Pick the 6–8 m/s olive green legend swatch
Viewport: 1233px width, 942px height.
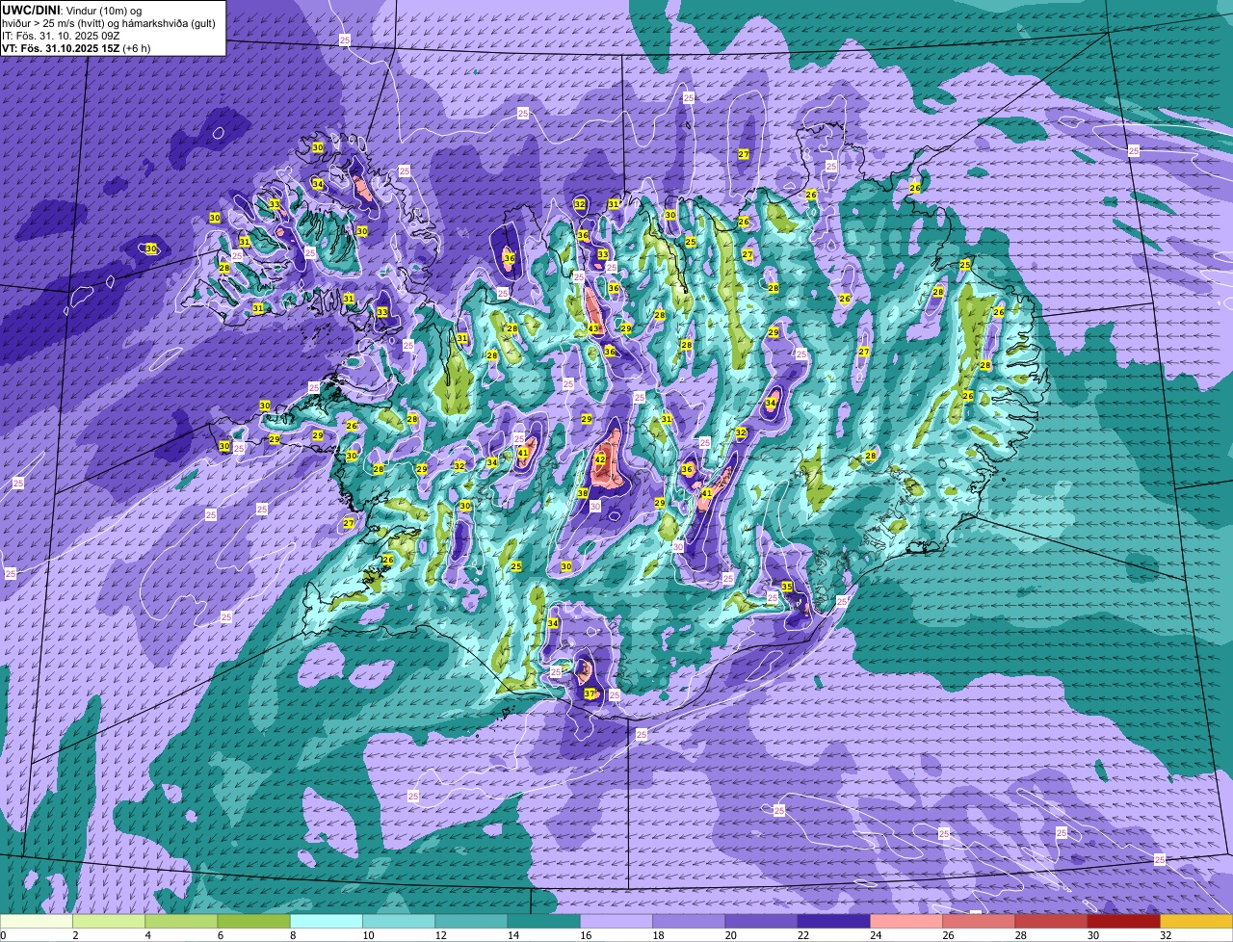click(x=253, y=922)
